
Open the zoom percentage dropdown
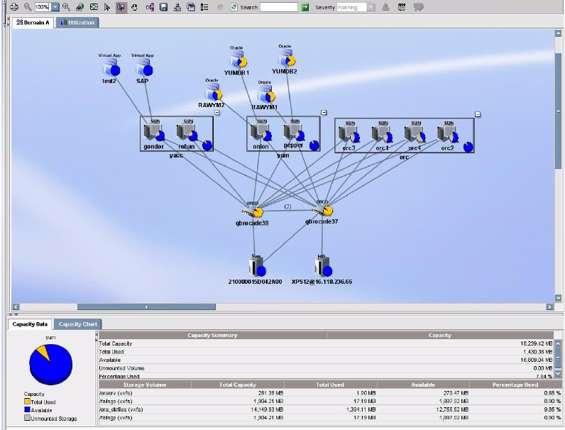[x=55, y=7]
